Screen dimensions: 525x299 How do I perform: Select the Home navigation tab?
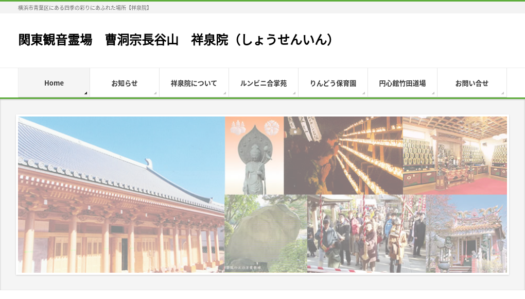pos(54,82)
